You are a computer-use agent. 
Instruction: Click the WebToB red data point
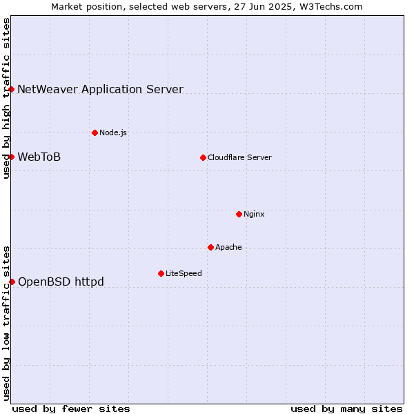[x=11, y=157]
